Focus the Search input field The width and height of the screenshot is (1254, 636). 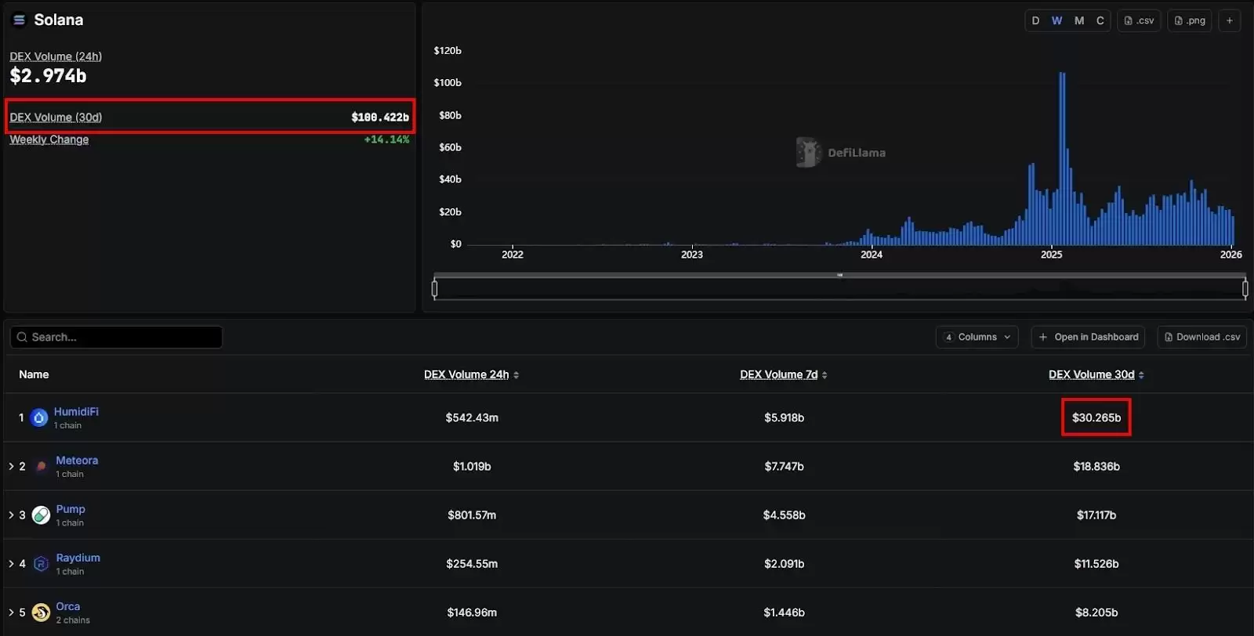click(x=116, y=338)
